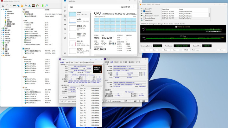This screenshot has height=128, width=228.
Task: Click the CPUID button in stability test
Action: pyautogui.click(x=186, y=50)
